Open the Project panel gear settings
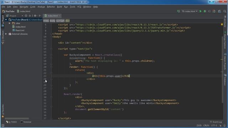The width and height of the screenshot is (228, 128). [x=35, y=16]
